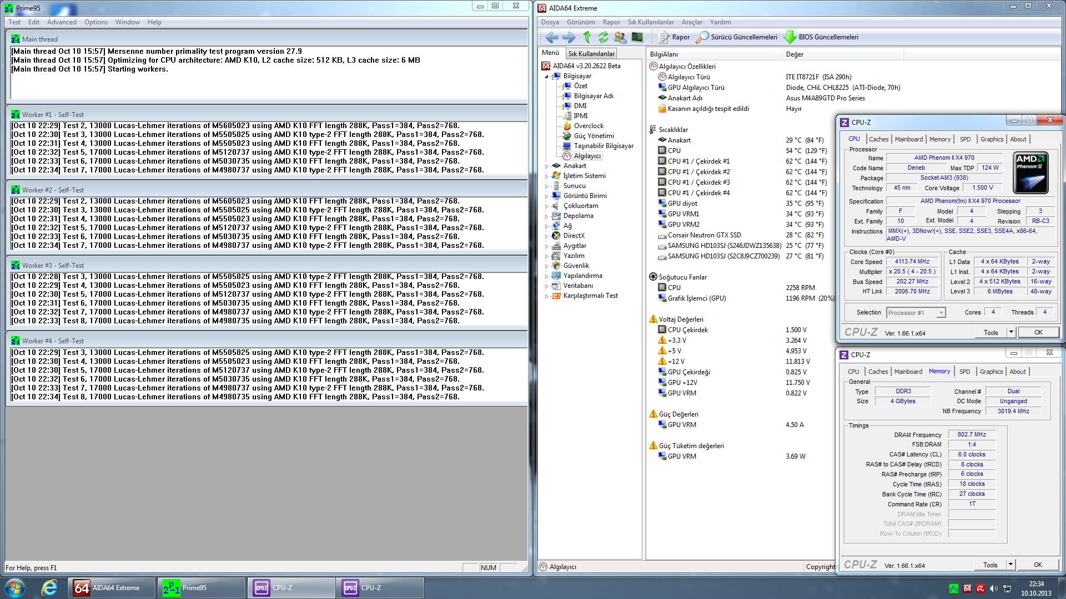Click the AIDA64 back arrow icon
The height and width of the screenshot is (599, 1066).
tap(551, 37)
